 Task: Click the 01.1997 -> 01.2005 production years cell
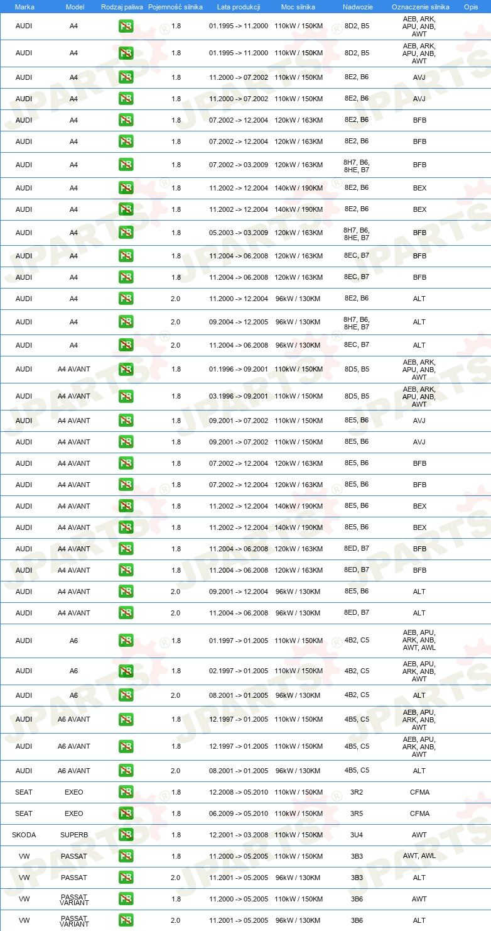click(x=239, y=641)
